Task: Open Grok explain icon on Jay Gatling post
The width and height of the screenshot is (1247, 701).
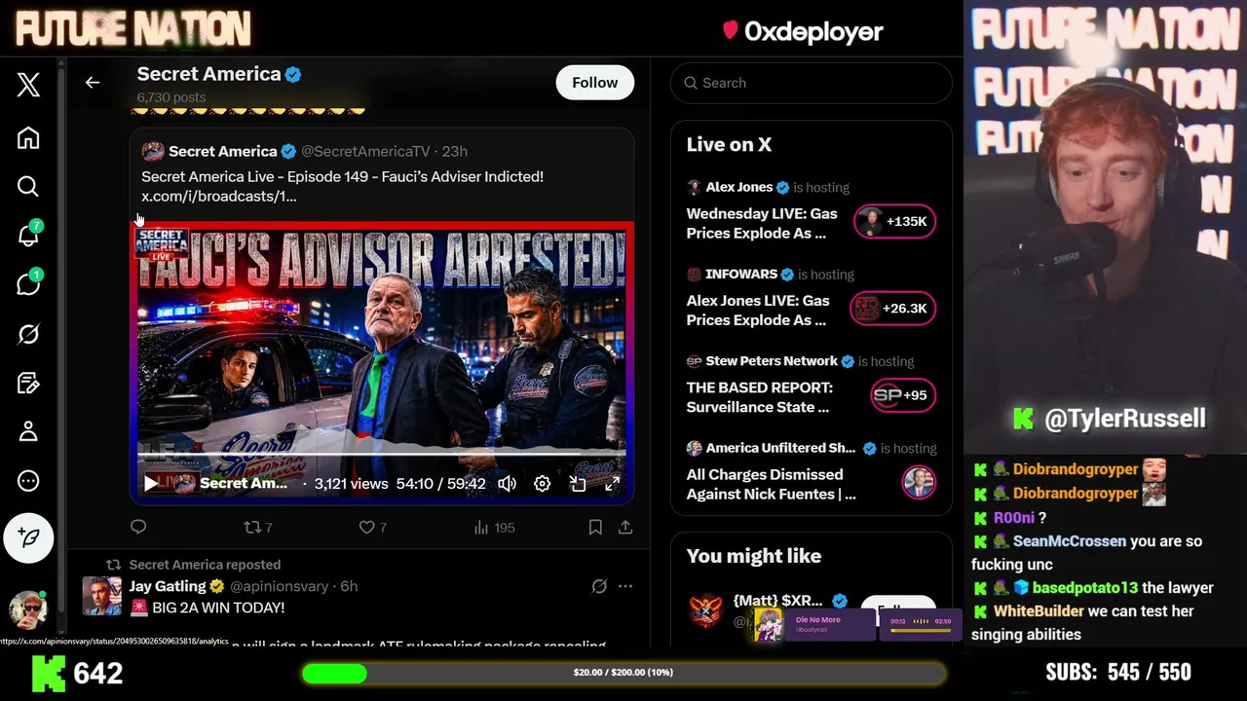Action: click(599, 586)
